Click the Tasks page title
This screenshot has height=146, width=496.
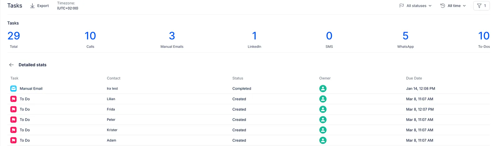15,6
